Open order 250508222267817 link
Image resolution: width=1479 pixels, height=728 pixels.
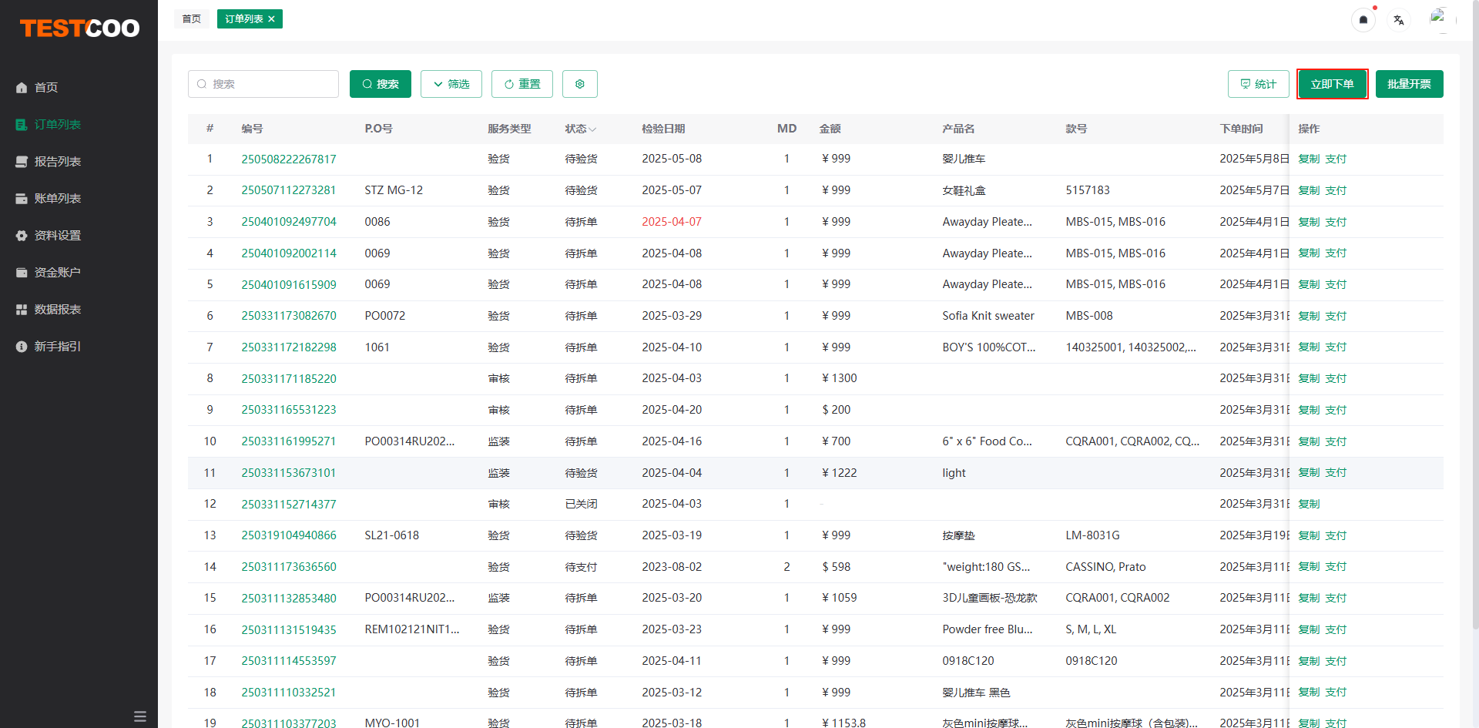tap(289, 159)
